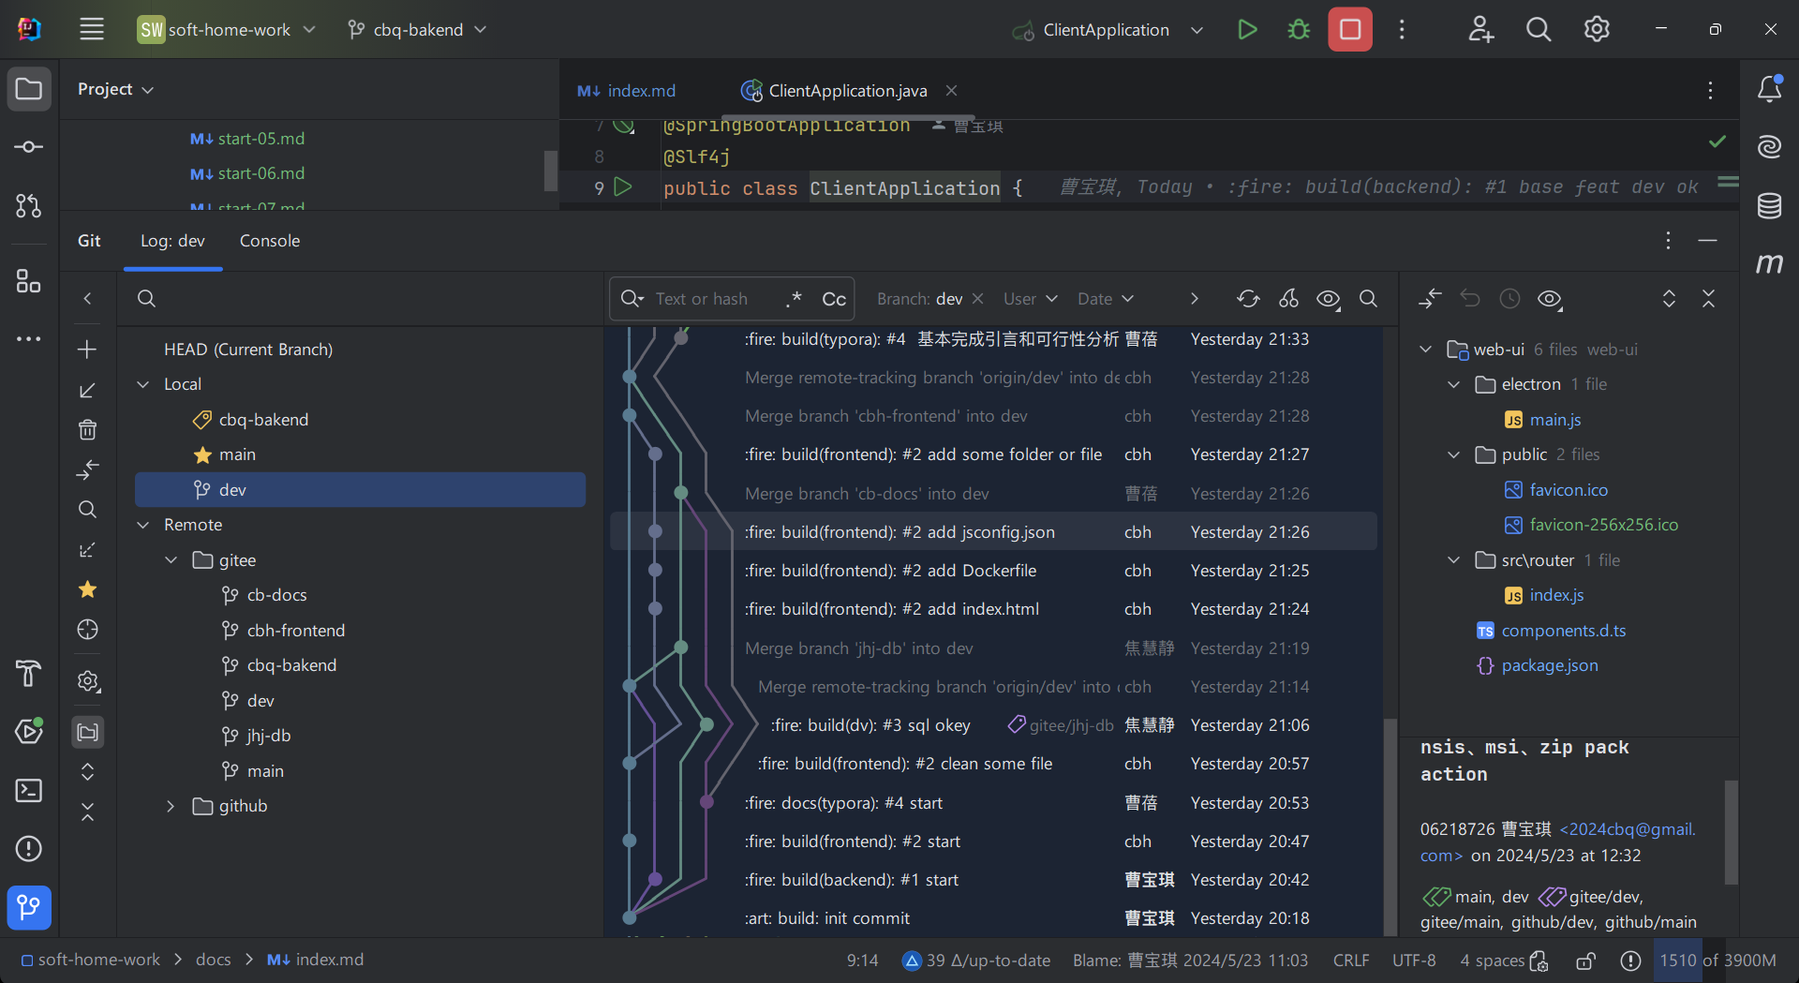Screen dimensions: 1799x983
Task: Open Git panel options menu
Action: click(x=1668, y=241)
